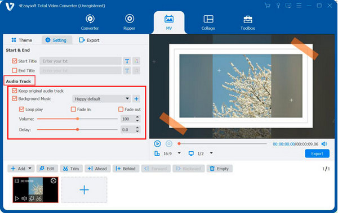Add a new clip in empty slot
338x213 pixels.
click(x=84, y=190)
